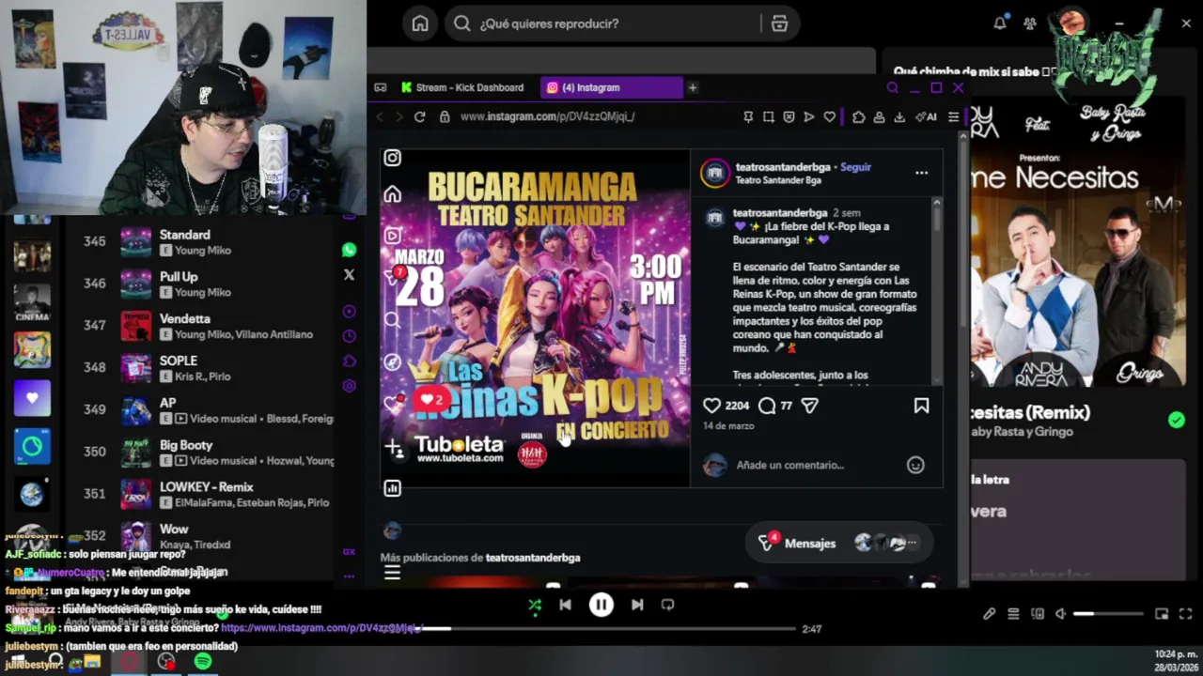This screenshot has height=676, width=1203.
Task: Mute Spotify with the volume speaker icon
Action: point(1060,614)
